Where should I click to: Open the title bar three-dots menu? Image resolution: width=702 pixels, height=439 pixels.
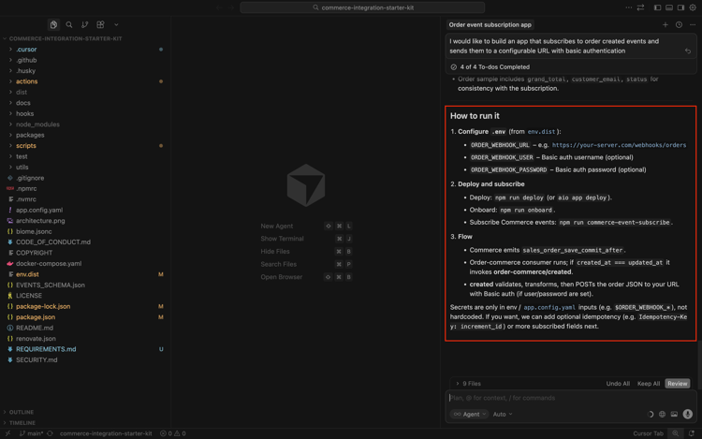point(629,7)
